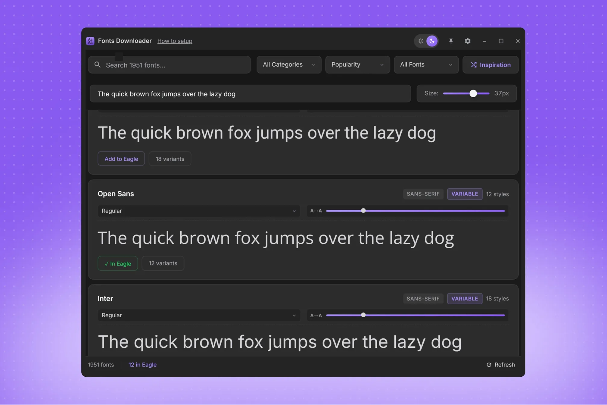Open the How to setup link
607x405 pixels.
175,41
